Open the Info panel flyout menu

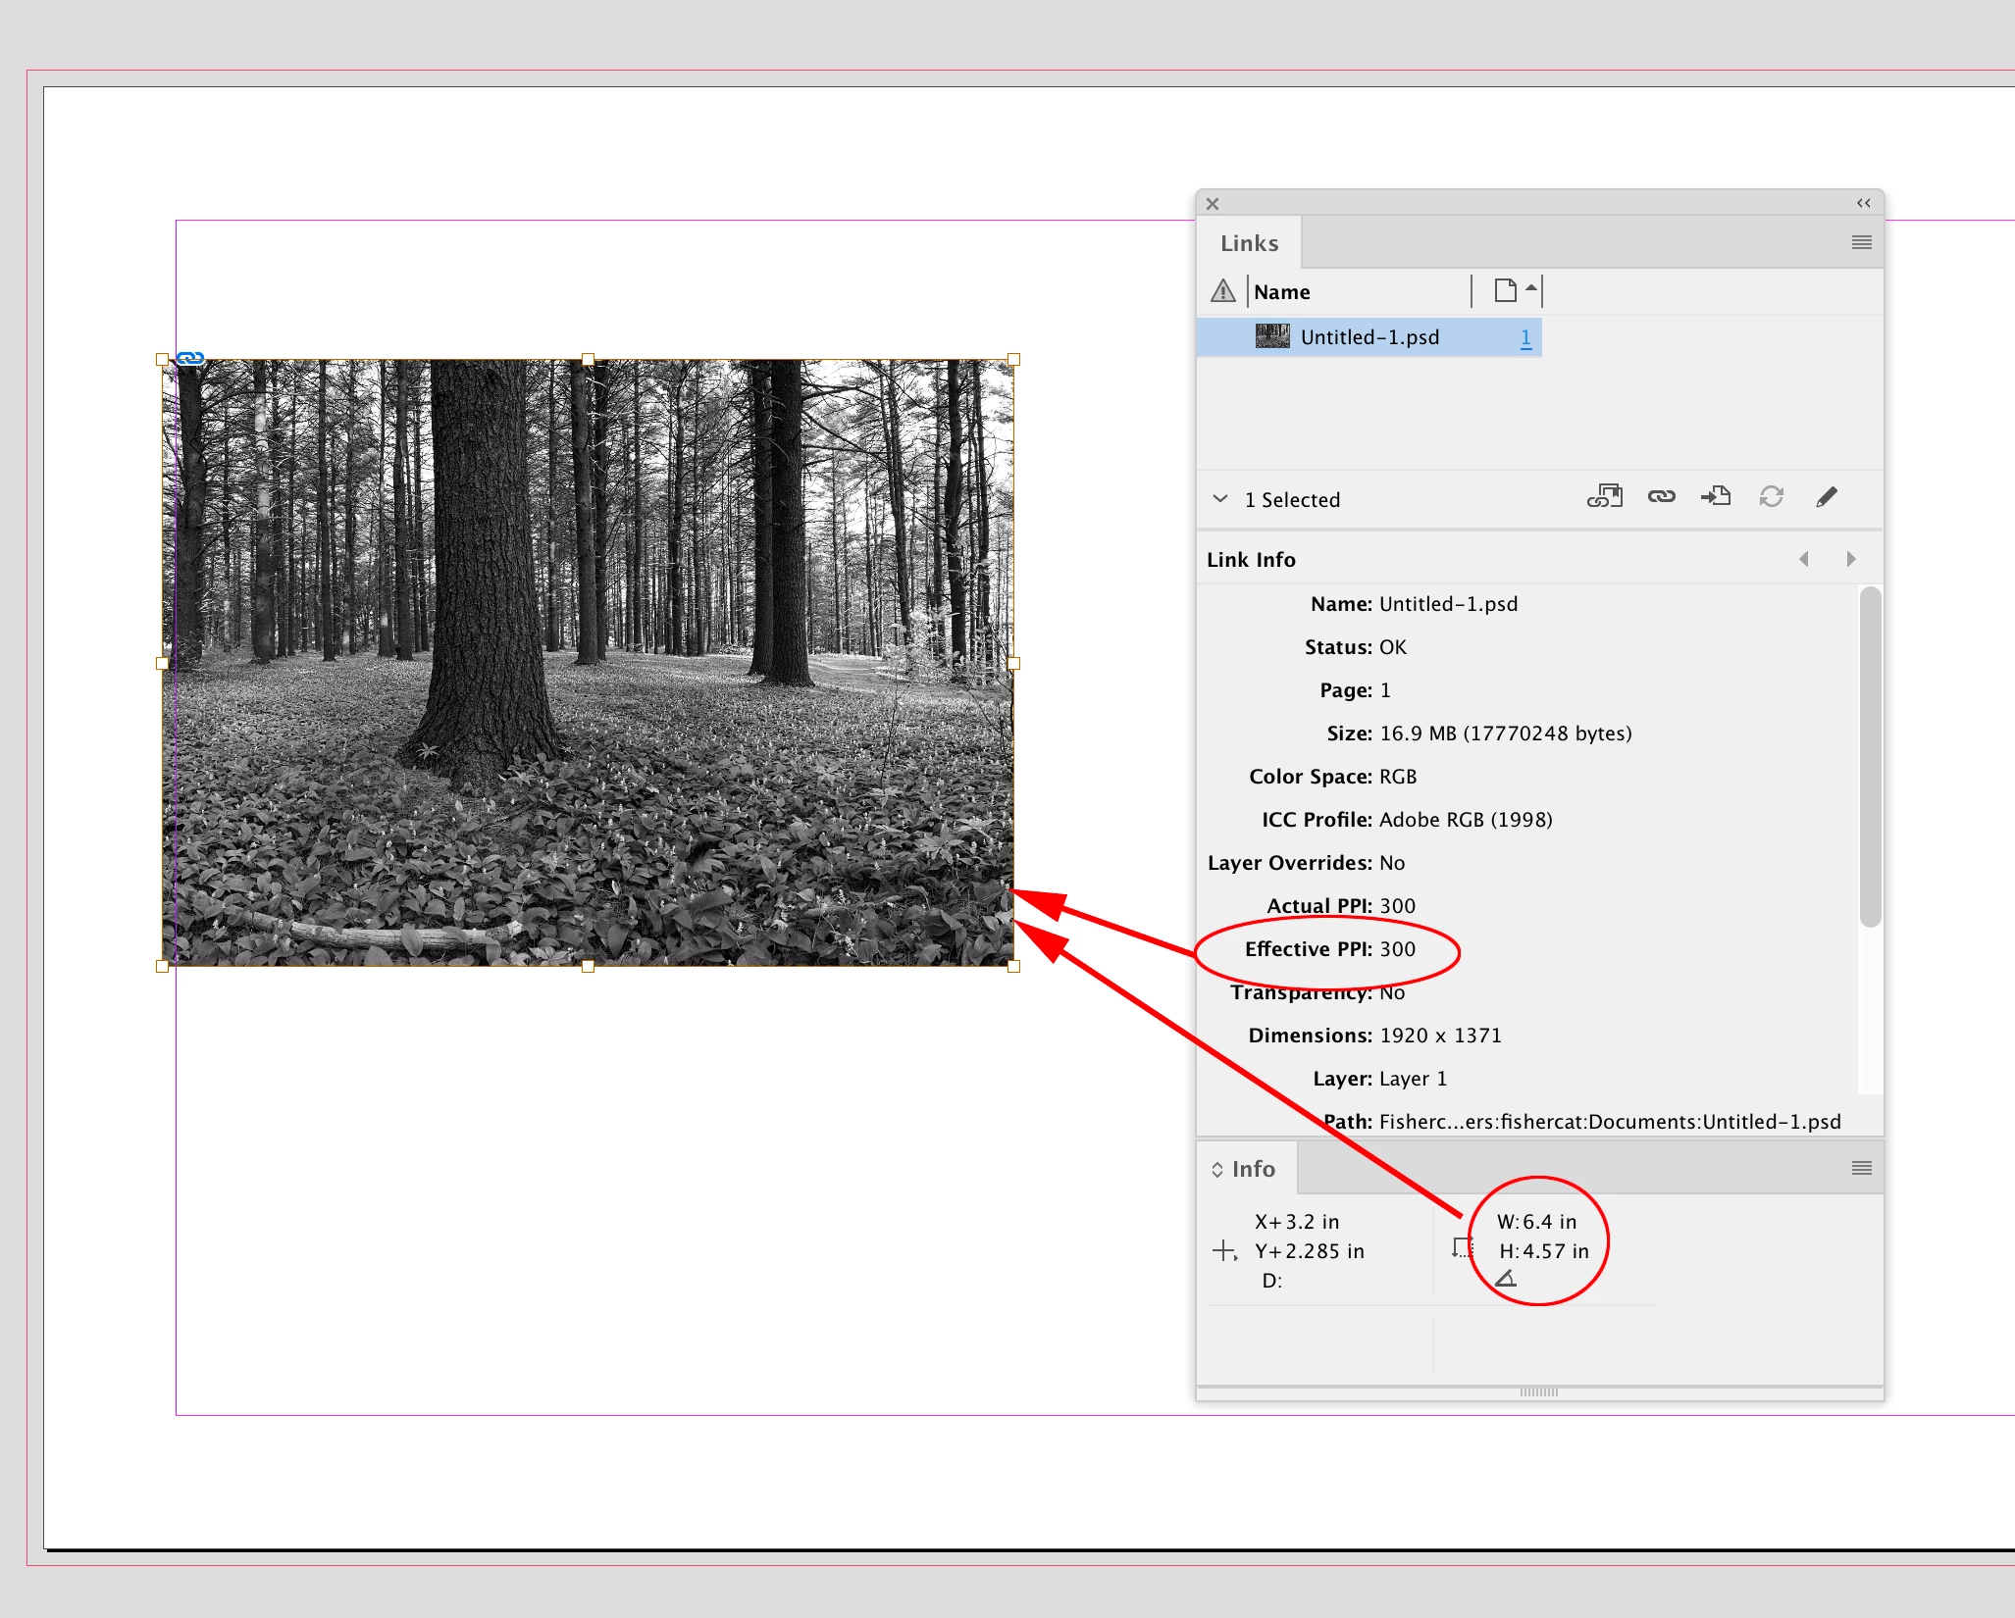coord(1861,1168)
